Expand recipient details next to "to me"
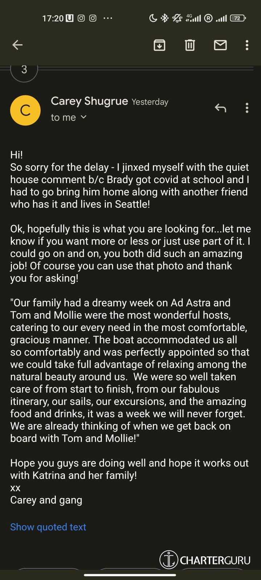261x580 pixels. click(x=84, y=117)
